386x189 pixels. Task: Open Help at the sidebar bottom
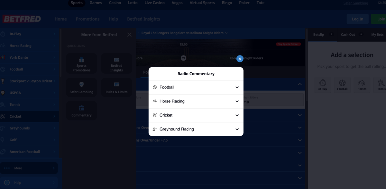(29, 183)
